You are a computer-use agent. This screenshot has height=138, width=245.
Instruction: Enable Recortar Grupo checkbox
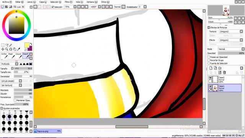coord(209,60)
